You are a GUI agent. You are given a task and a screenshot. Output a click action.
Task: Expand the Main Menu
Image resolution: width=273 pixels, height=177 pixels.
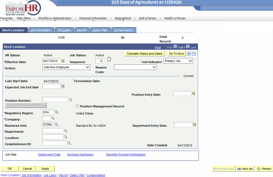point(24,18)
